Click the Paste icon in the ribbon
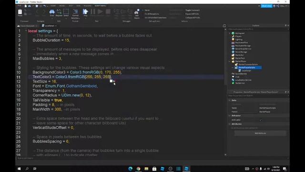This screenshot has width=305, height=172. [20, 12]
